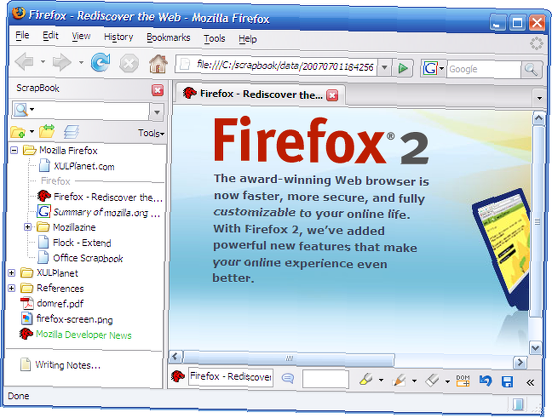Open the Highlighter color dropdown arrow

(381, 380)
